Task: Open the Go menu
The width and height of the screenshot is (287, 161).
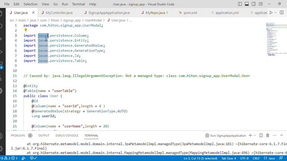Action: (55, 4)
